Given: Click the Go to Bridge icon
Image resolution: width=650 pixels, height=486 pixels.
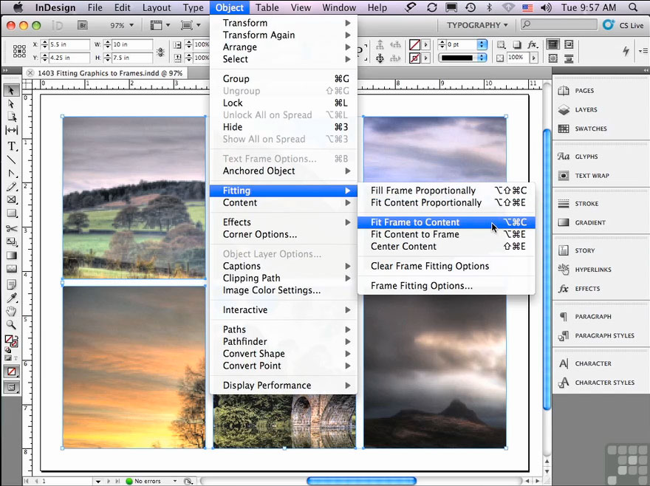Looking at the screenshot, I should click(83, 25).
